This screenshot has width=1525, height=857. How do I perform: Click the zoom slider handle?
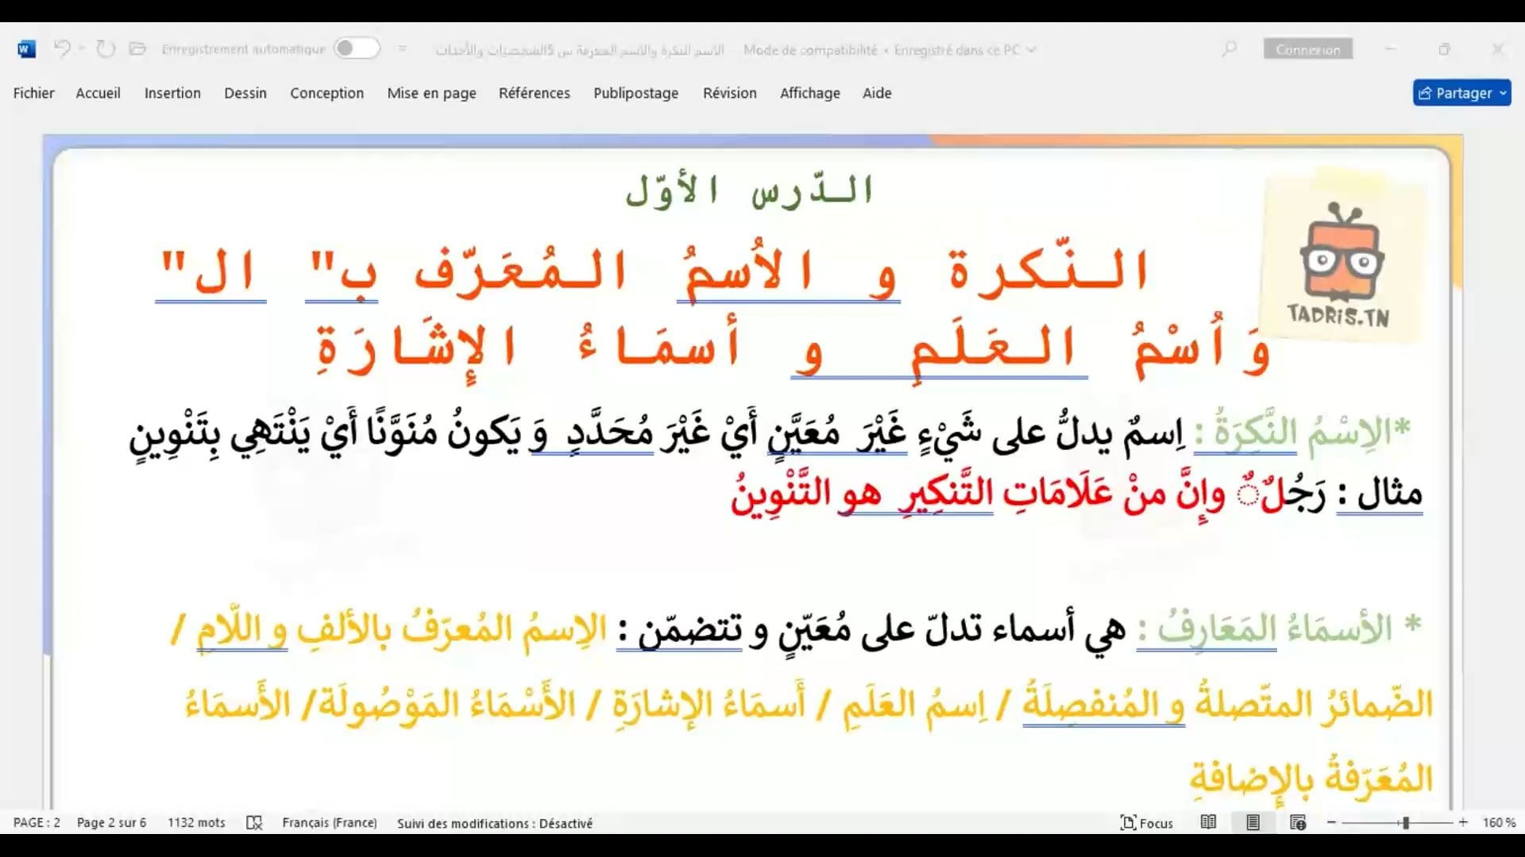pyautogui.click(x=1405, y=823)
